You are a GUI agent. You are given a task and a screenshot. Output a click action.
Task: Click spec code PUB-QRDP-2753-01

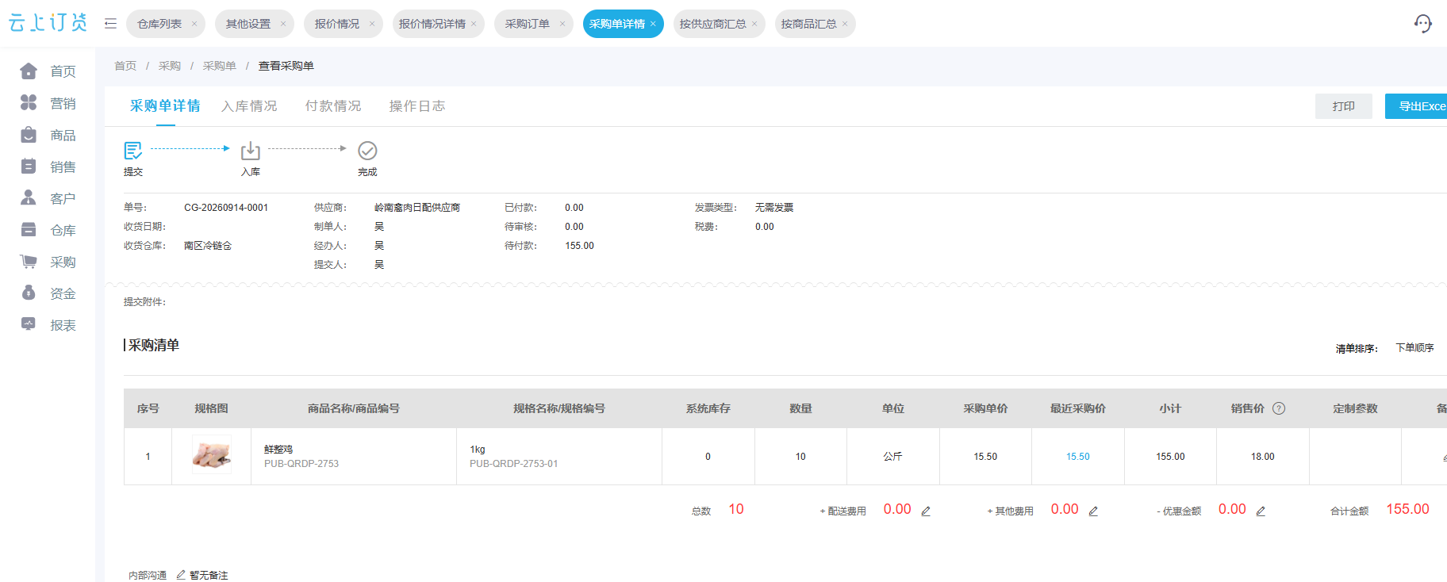point(514,464)
